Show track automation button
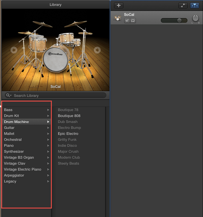The height and width of the screenshot is (217, 203). tap(183, 5)
